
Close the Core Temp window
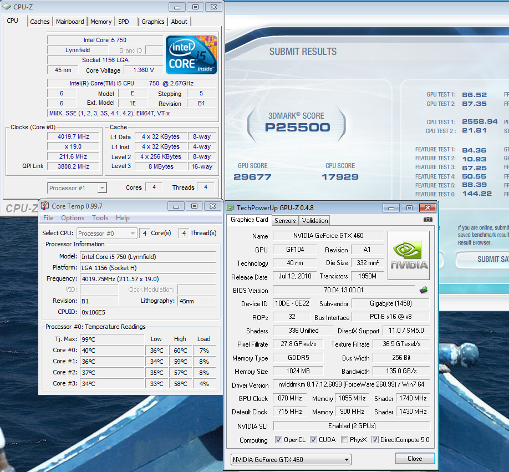click(x=212, y=206)
